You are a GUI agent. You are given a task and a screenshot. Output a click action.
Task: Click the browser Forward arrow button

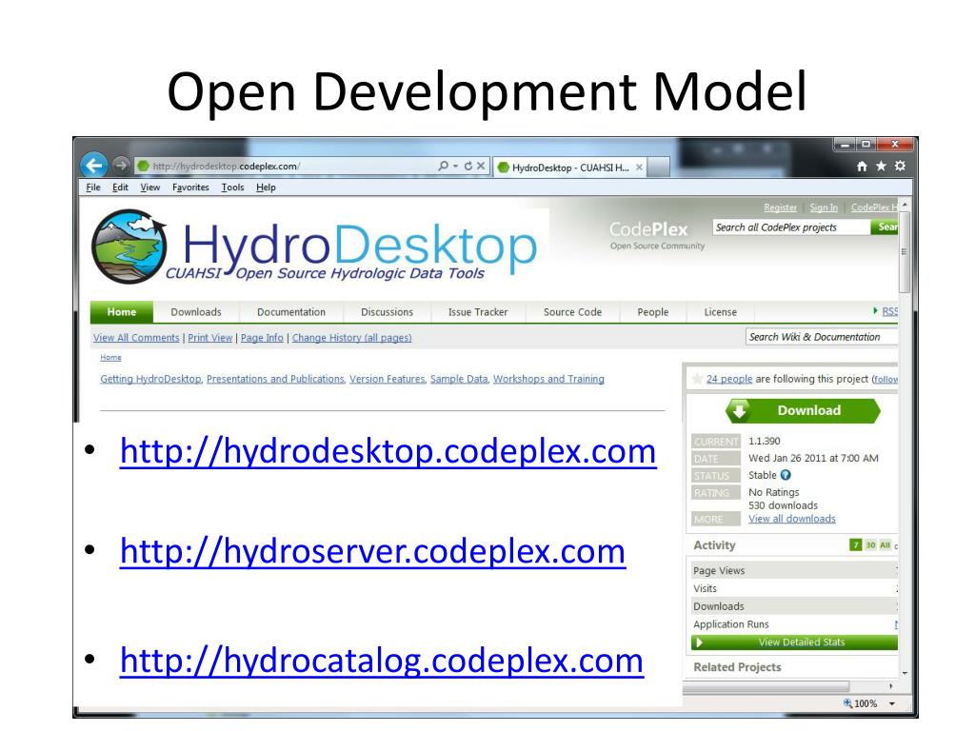pos(121,166)
